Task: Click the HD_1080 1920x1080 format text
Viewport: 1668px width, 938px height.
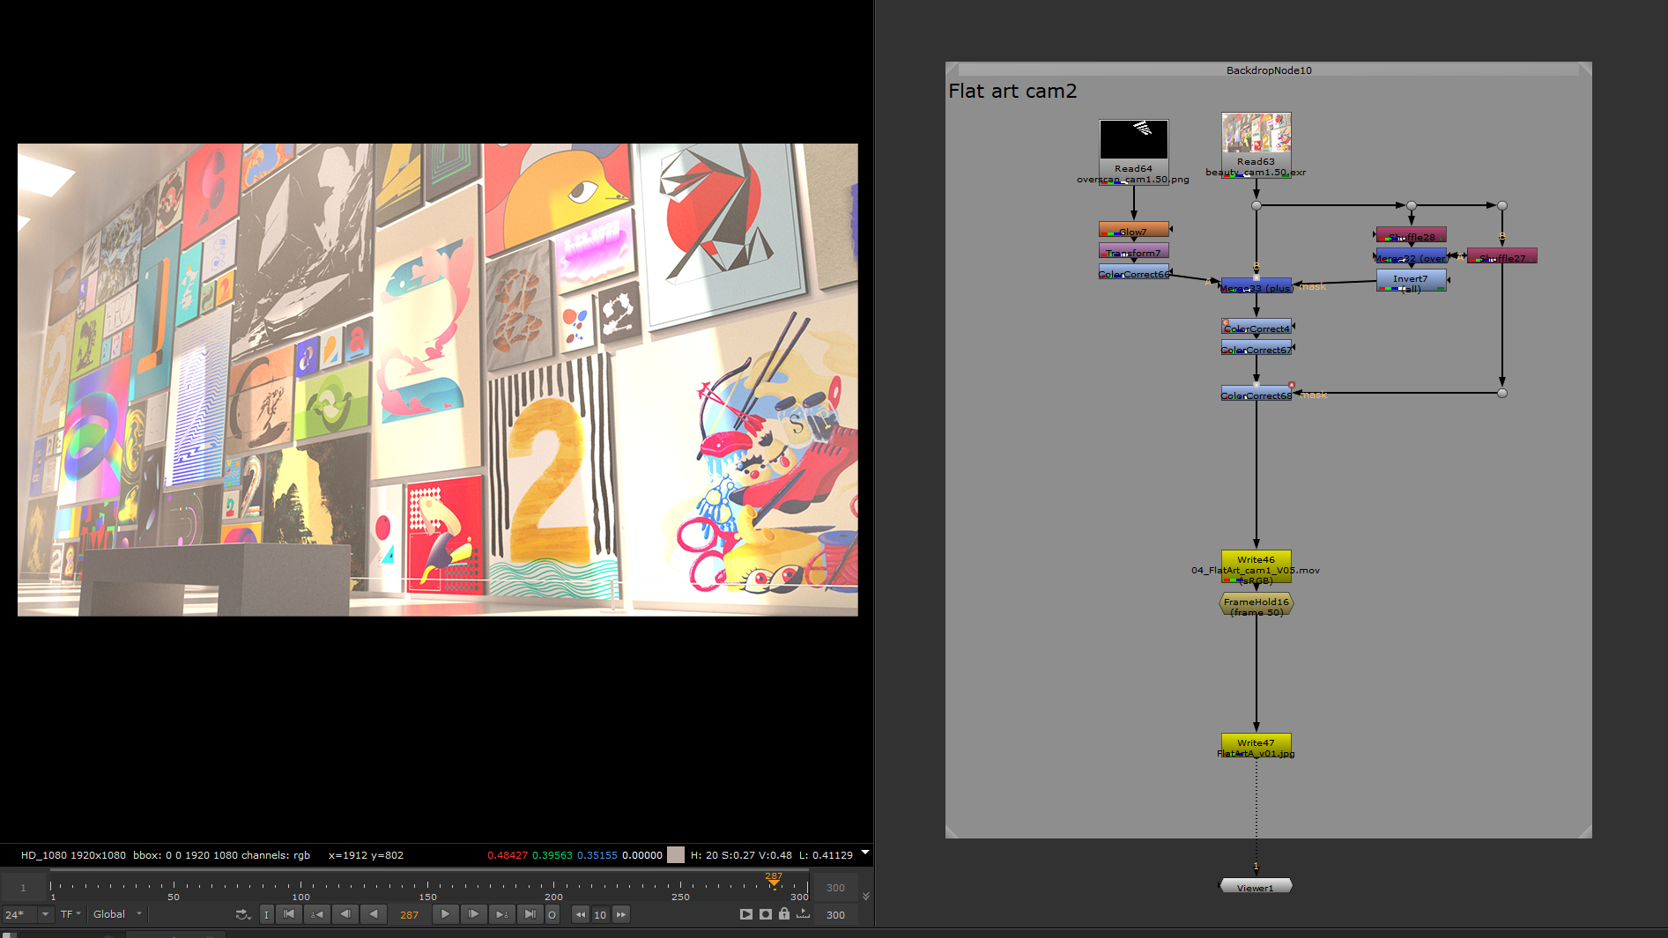Action: tap(74, 854)
